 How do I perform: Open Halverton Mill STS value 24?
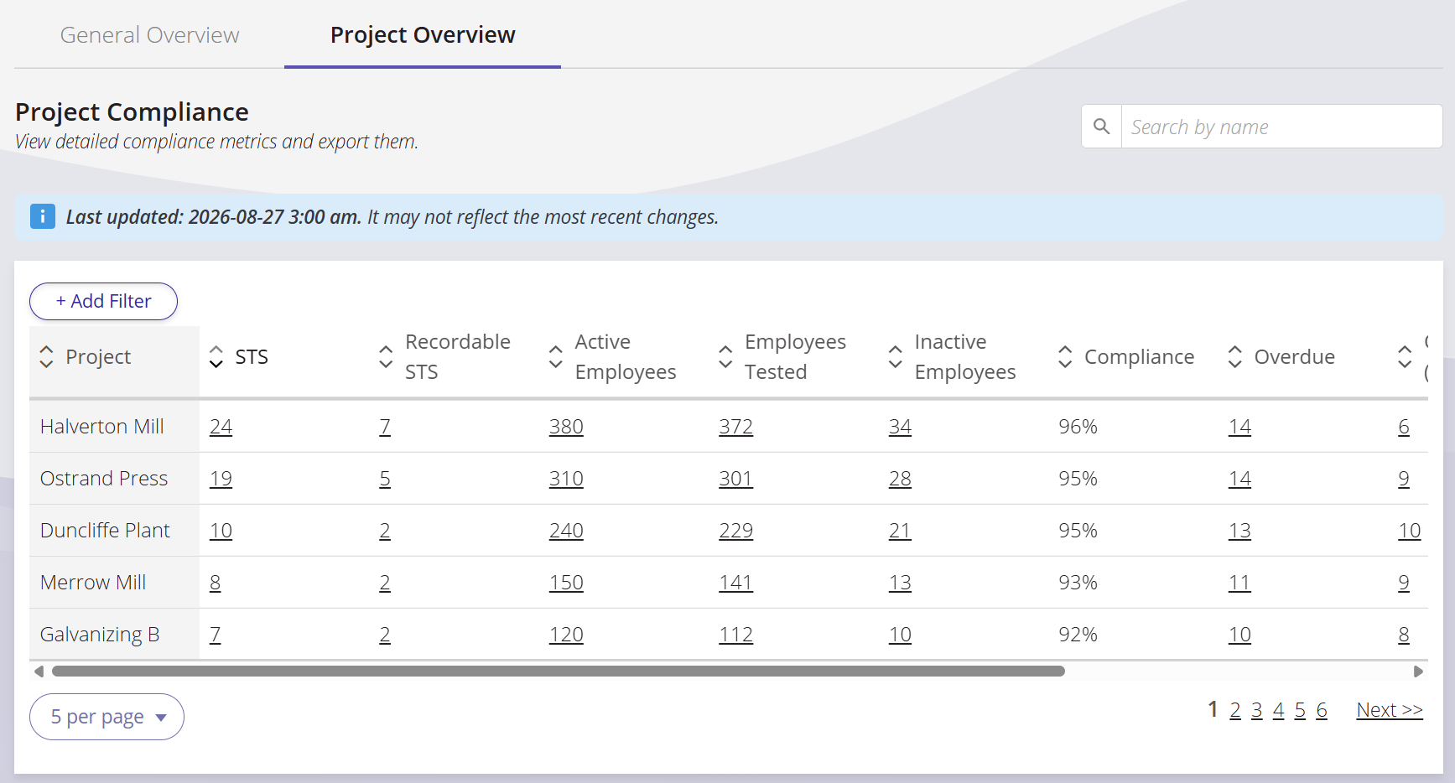(x=221, y=427)
